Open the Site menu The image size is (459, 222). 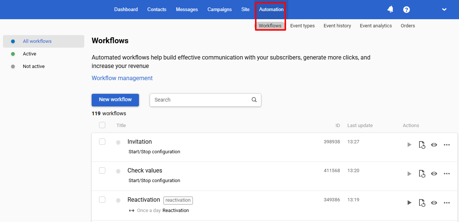[x=245, y=10]
